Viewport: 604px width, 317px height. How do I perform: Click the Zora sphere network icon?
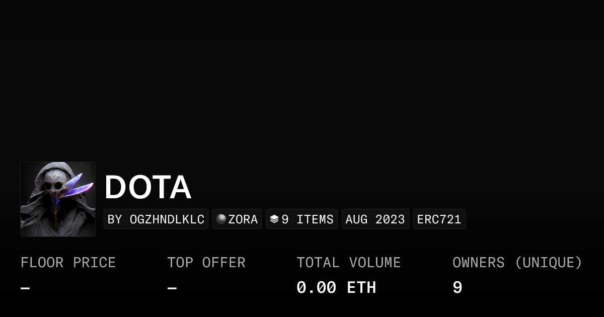(x=221, y=219)
